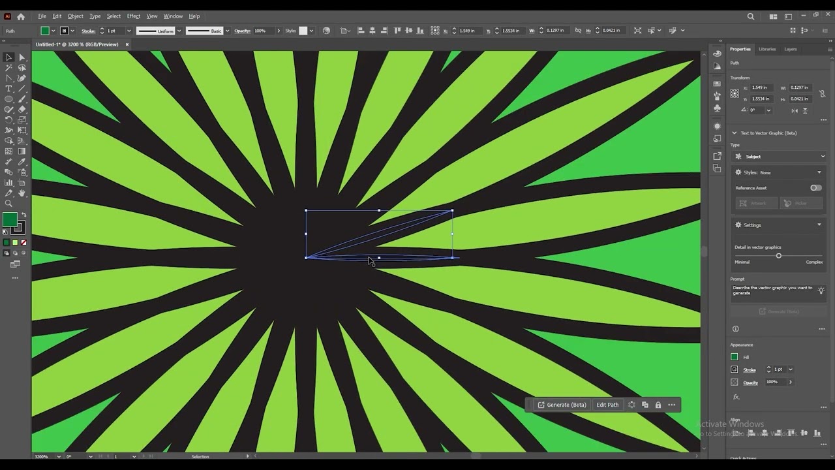The width and height of the screenshot is (835, 470).
Task: Click the toolbar green Fill swatch
Action: [x=10, y=220]
